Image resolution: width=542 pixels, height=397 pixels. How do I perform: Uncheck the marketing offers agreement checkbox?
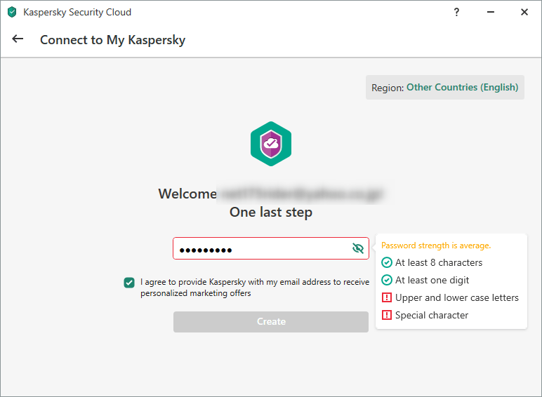coord(129,283)
